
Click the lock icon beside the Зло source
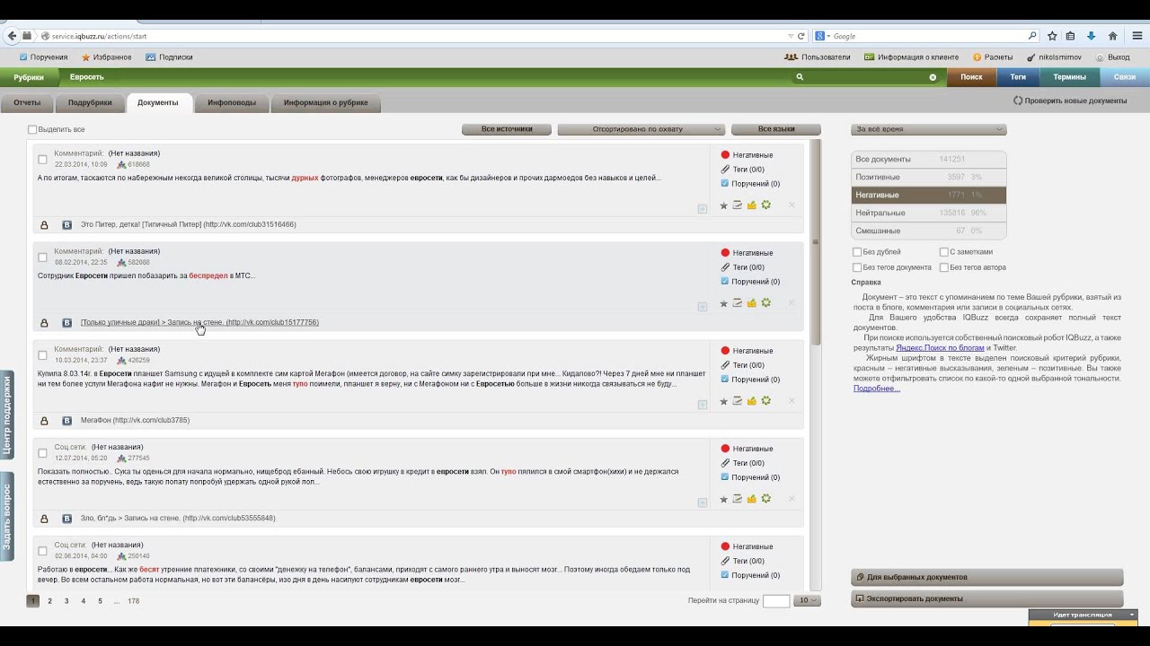pos(44,519)
